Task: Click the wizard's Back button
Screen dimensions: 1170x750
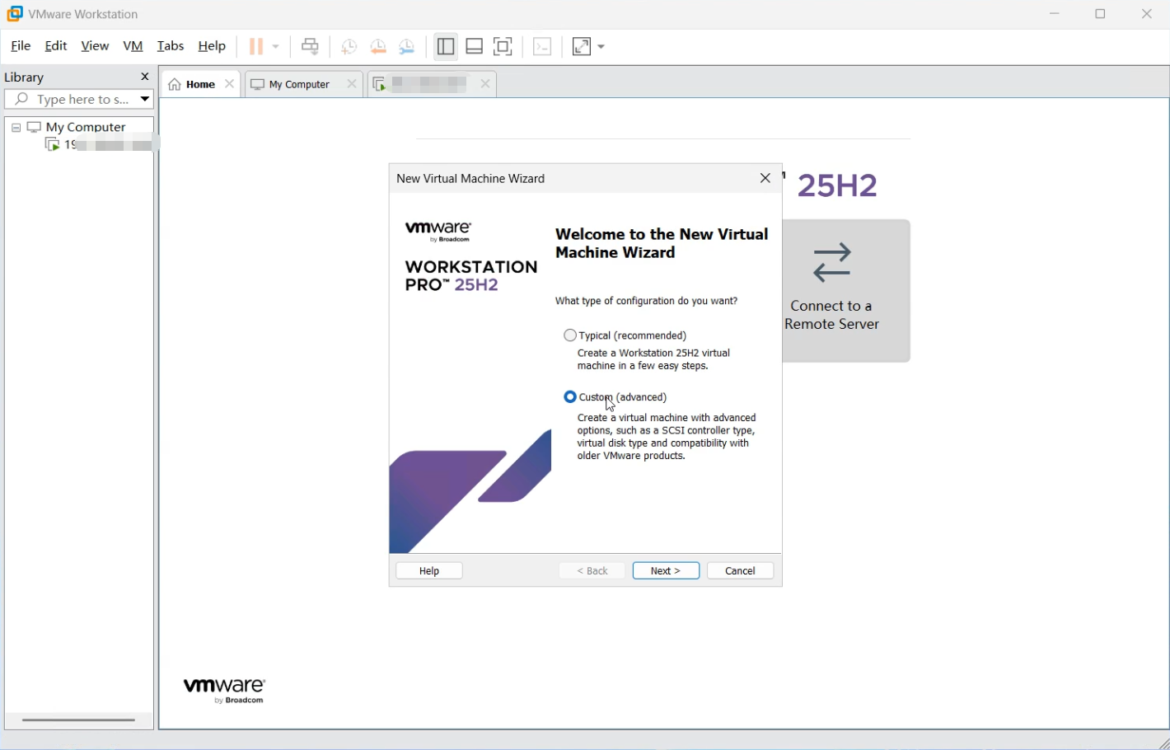Action: point(592,571)
